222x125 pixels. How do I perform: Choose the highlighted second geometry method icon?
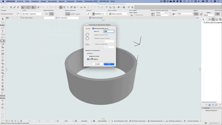tap(51, 14)
